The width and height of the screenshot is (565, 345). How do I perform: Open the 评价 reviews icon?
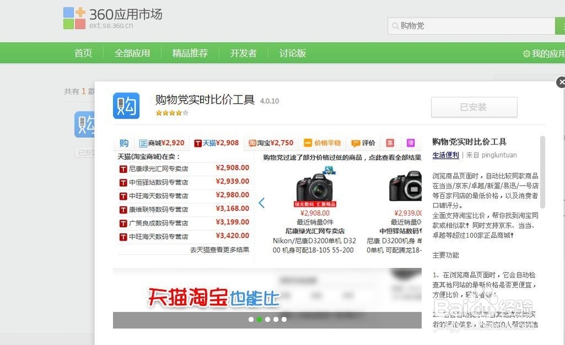(362, 143)
